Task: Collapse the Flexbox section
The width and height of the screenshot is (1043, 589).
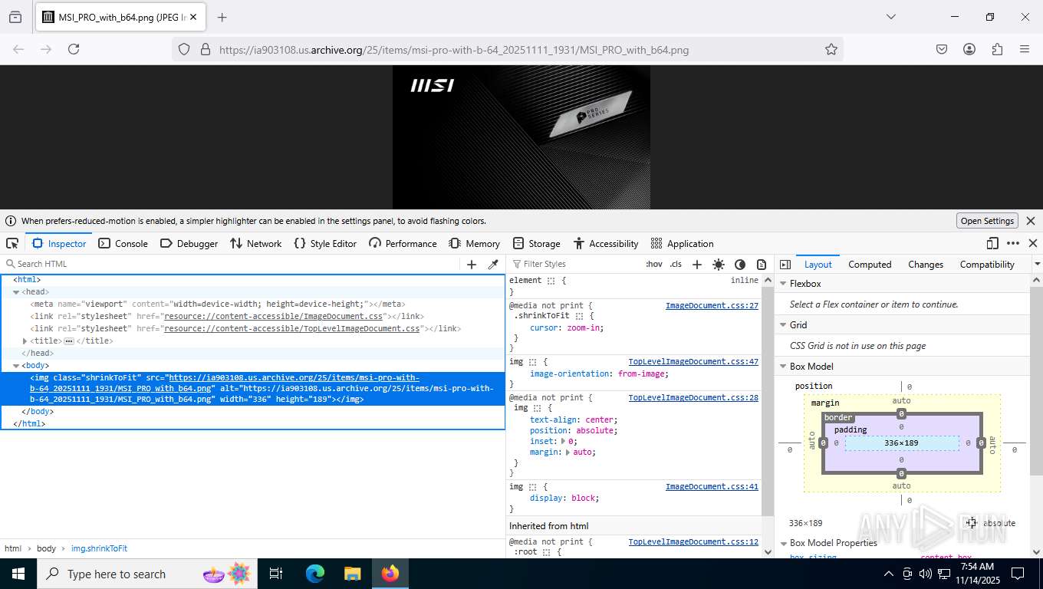Action: [783, 284]
